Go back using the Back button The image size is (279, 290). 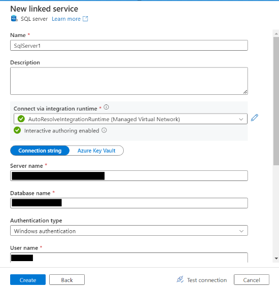click(x=67, y=280)
